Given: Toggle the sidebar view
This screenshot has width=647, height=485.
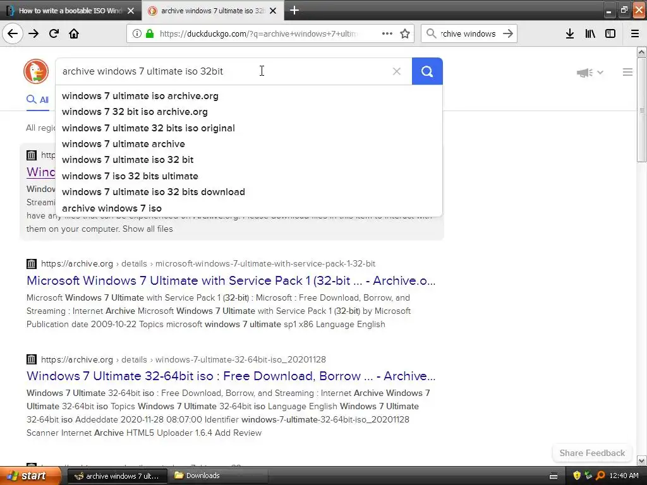Looking at the screenshot, I should pos(610,33).
